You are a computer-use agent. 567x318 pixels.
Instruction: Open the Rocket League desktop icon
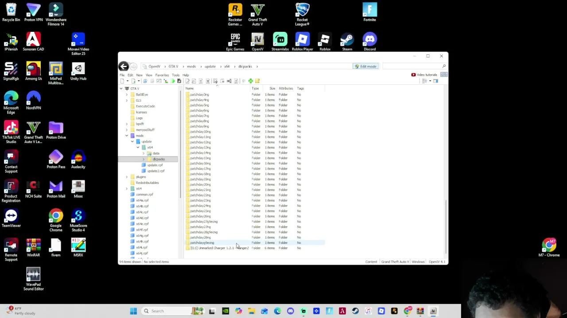click(x=302, y=15)
